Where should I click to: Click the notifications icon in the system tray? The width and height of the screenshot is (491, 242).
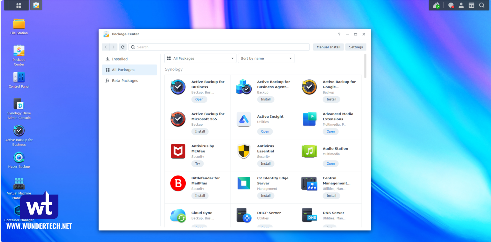pos(451,5)
